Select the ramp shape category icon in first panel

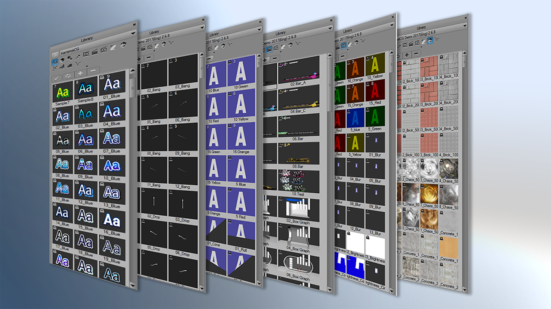[x=69, y=66]
